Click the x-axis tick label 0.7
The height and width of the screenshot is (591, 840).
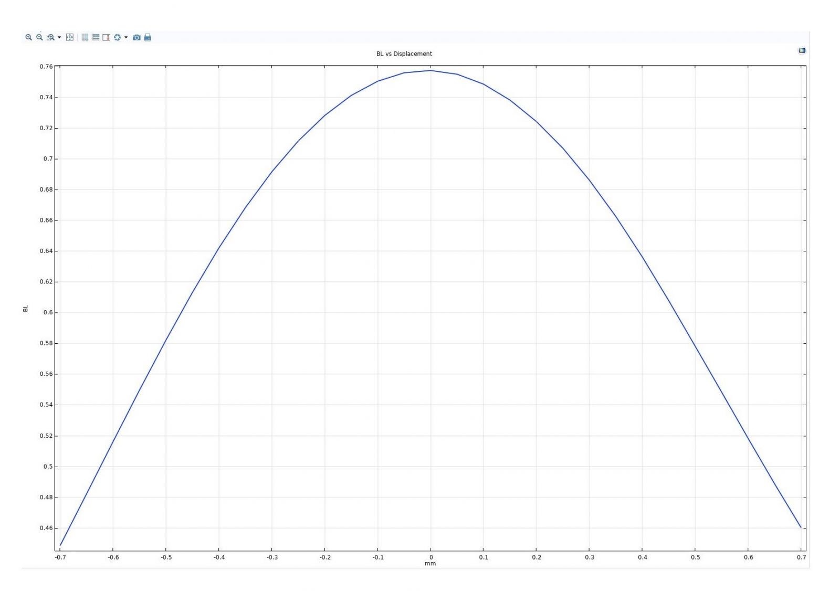click(801, 557)
